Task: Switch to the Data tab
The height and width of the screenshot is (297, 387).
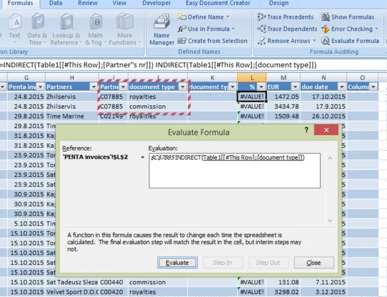Action: click(56, 3)
